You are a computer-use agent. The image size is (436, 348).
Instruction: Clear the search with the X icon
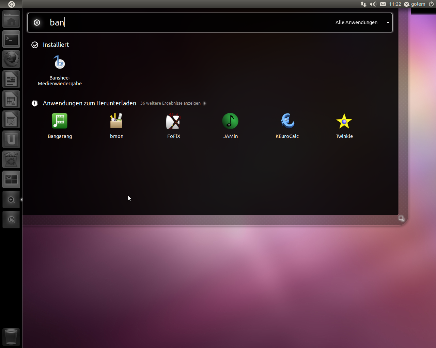coord(37,22)
